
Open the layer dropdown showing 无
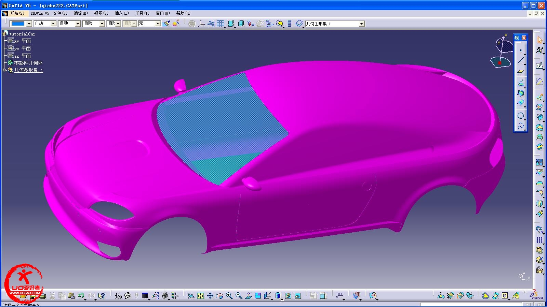coord(158,24)
